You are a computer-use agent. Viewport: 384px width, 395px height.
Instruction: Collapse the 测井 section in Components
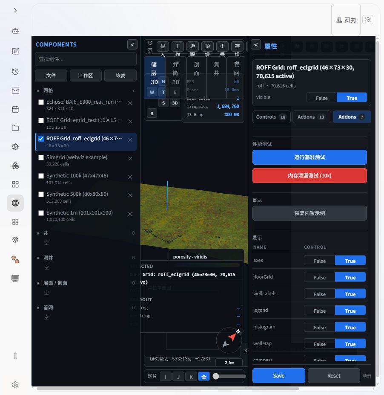point(38,258)
